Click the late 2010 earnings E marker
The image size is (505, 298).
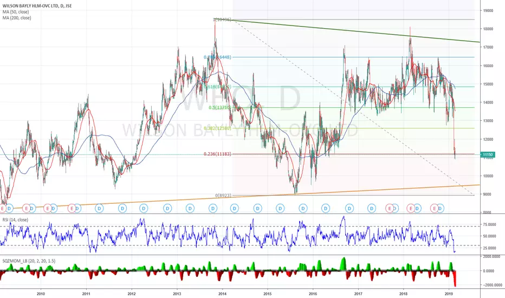72,209
